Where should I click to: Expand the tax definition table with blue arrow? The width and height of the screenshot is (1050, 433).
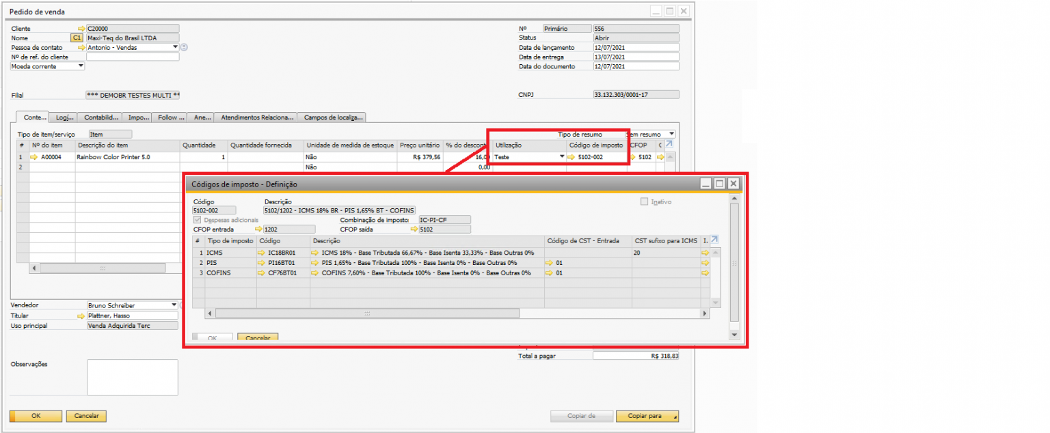(x=715, y=240)
